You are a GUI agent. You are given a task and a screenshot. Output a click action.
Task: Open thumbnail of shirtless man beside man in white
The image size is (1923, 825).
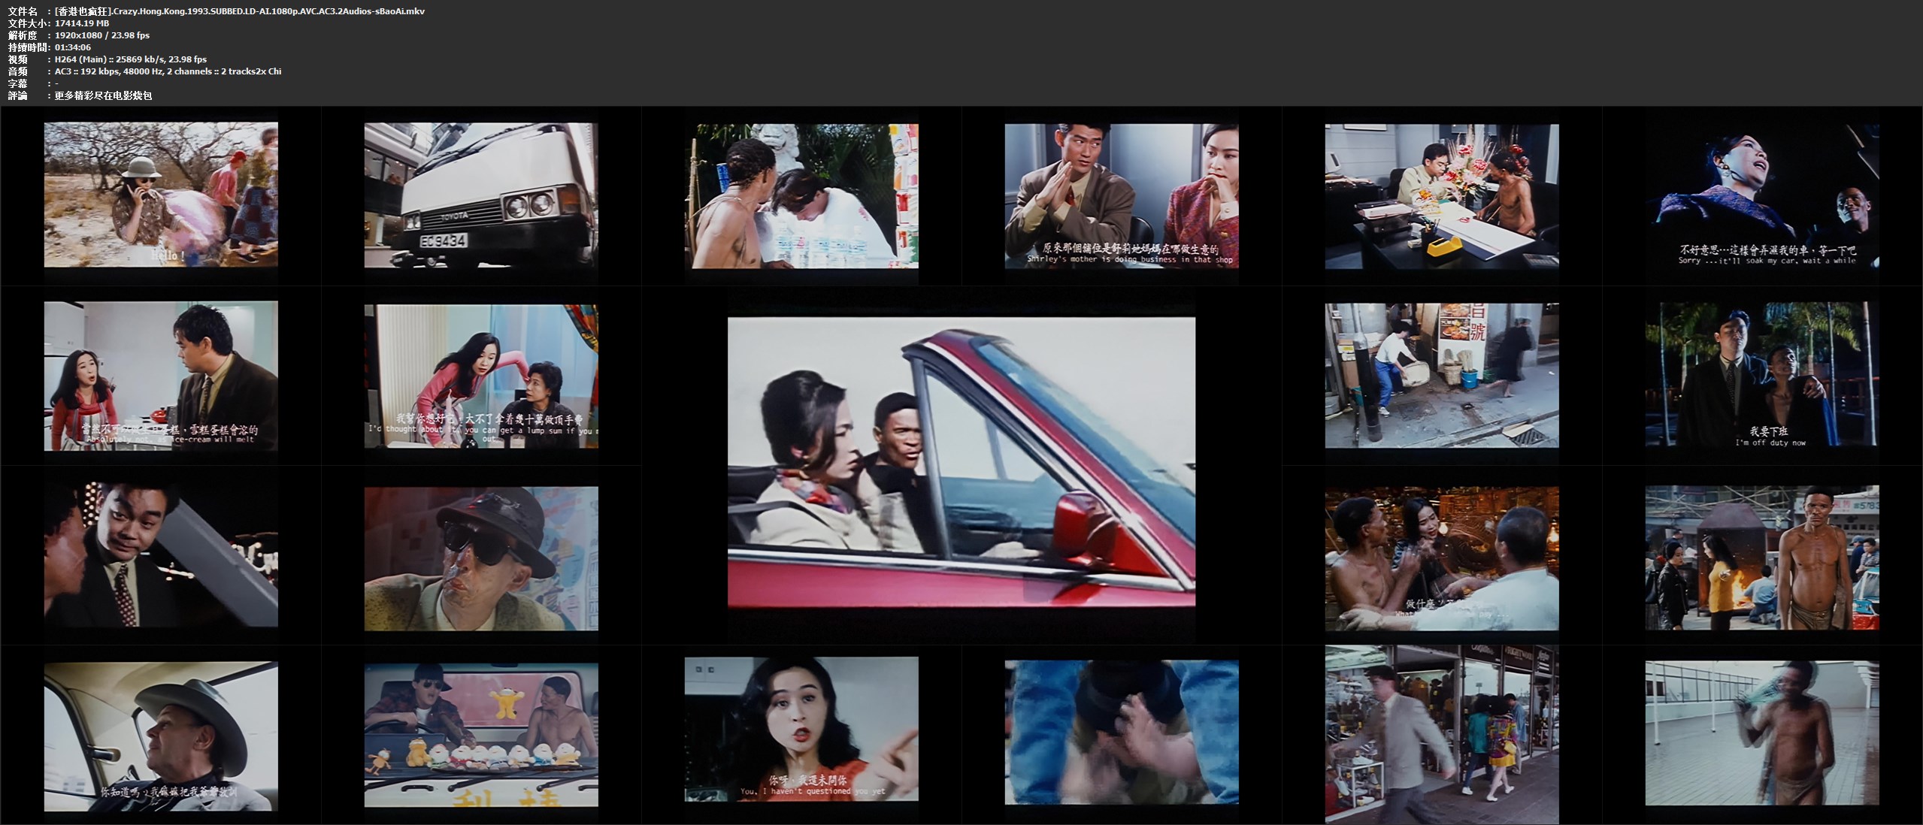coord(801,196)
